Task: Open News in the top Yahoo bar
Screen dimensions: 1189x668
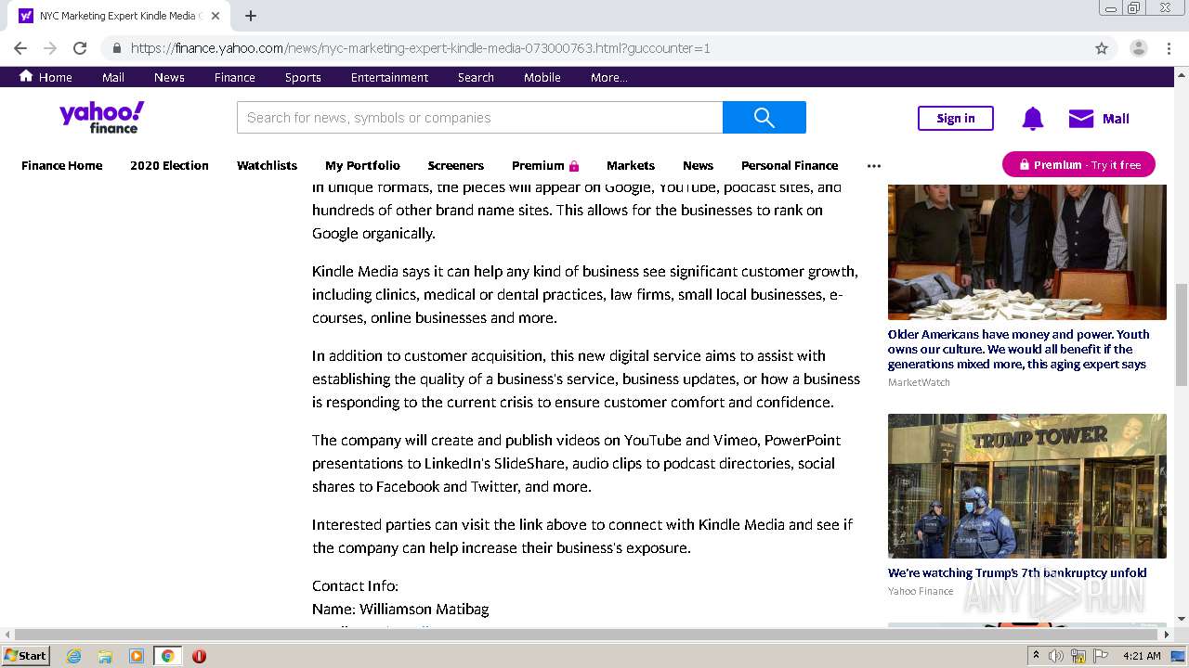Action: click(169, 77)
